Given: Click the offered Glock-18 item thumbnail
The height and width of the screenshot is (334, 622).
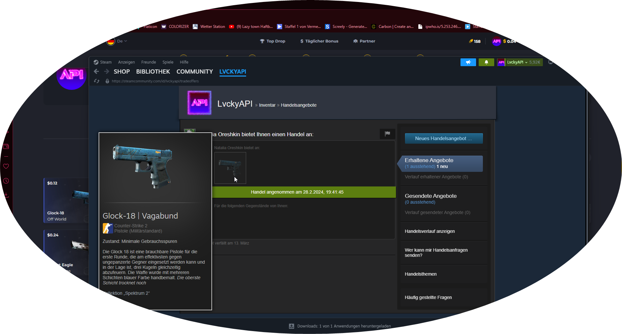Looking at the screenshot, I should pos(230,168).
